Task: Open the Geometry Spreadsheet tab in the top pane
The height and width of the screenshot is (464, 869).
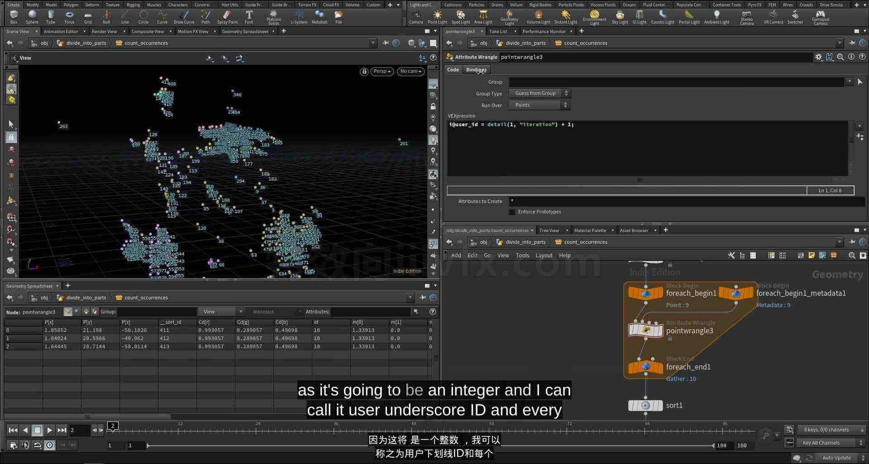Action: (x=245, y=31)
